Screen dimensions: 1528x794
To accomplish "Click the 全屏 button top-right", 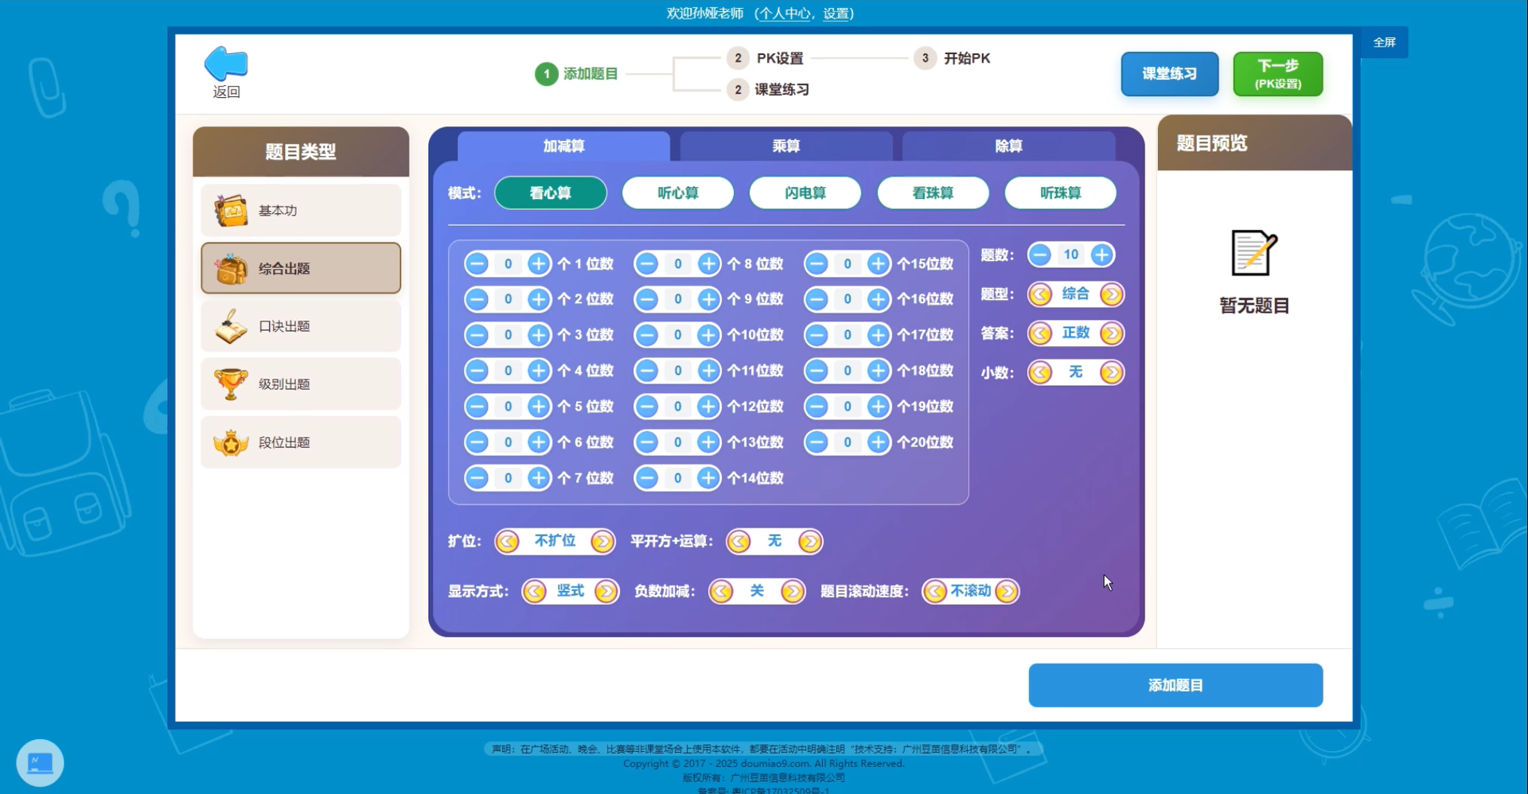I will (1385, 42).
